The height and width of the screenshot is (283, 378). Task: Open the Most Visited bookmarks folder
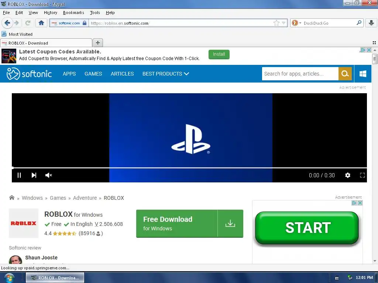(17, 34)
